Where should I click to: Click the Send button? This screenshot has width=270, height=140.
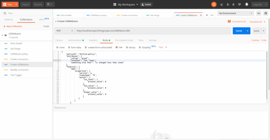click(x=239, y=31)
